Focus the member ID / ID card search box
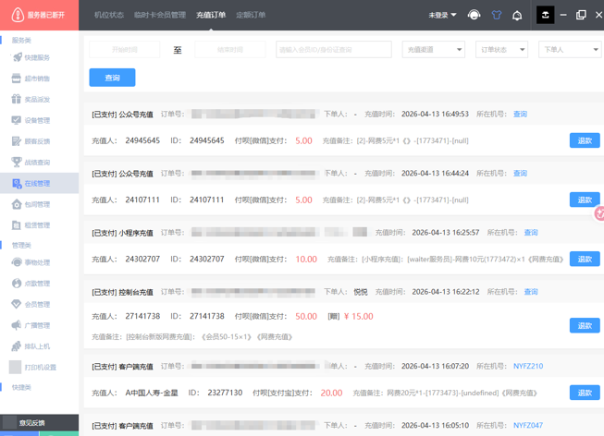The height and width of the screenshot is (436, 604). [334, 50]
